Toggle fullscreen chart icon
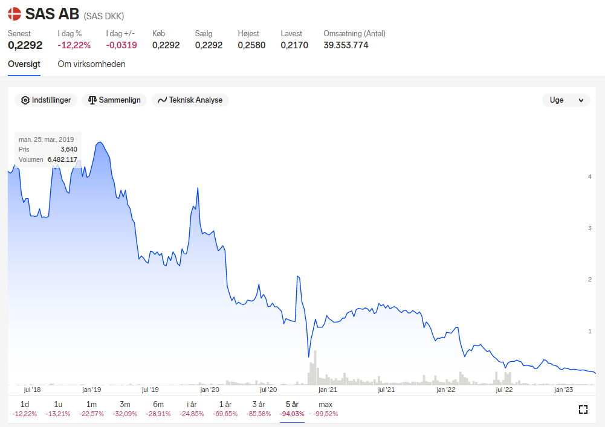605x427 pixels. point(583,409)
